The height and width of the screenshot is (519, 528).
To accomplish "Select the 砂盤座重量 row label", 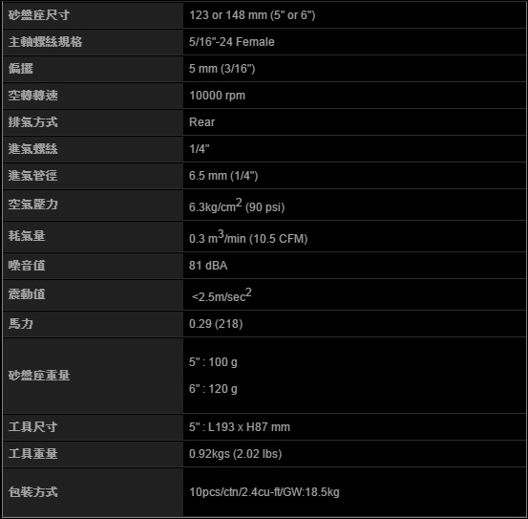I will [93, 376].
